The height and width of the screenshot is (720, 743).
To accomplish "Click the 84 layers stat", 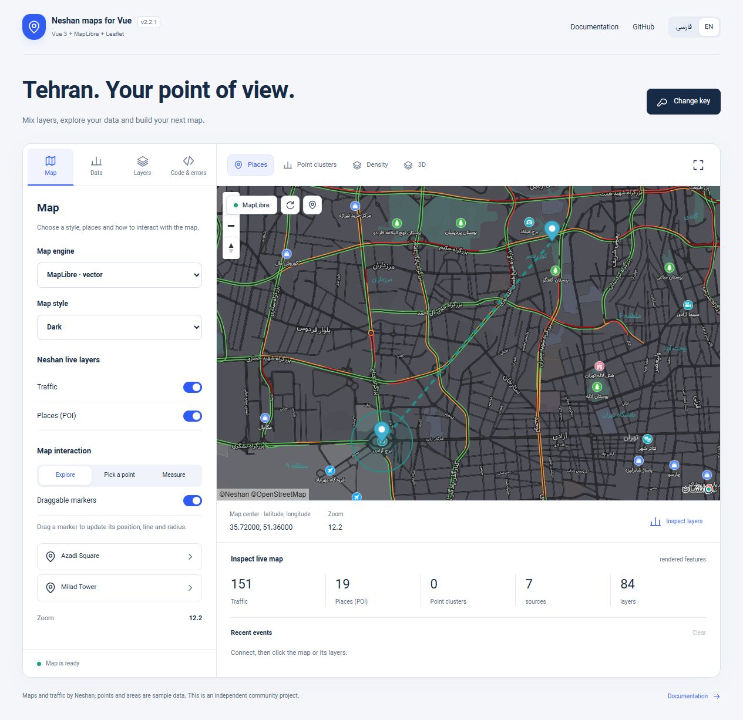I will tap(628, 591).
